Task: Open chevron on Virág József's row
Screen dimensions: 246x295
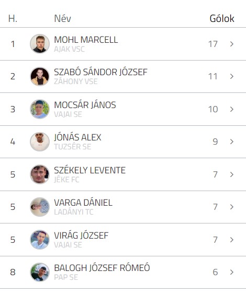Action: click(232, 240)
